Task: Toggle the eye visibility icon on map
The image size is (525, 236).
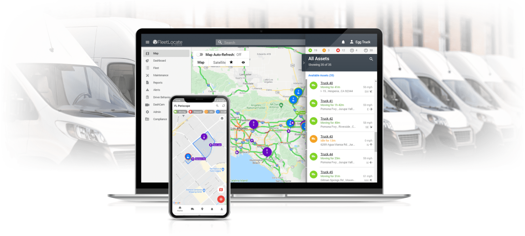Action: point(243,62)
